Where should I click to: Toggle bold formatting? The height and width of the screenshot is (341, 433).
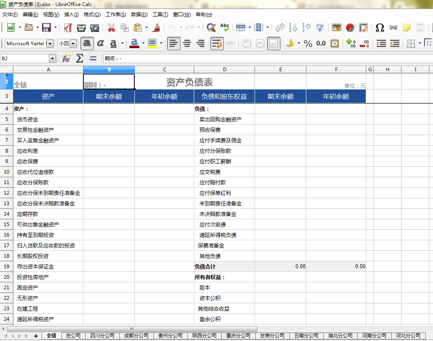point(87,43)
